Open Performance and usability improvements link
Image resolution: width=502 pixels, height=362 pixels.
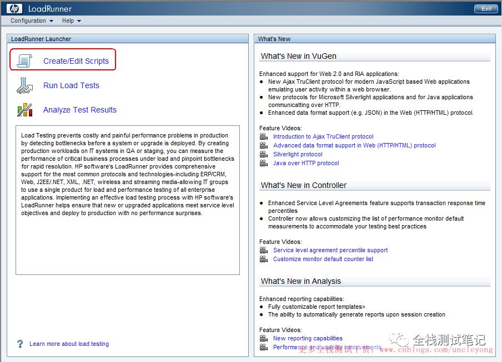click(x=327, y=347)
